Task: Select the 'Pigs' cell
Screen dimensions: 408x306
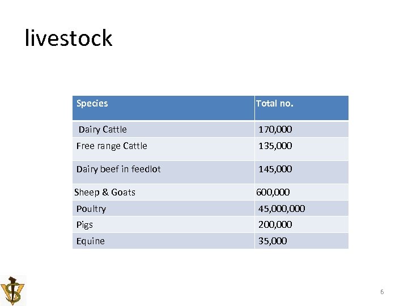Action: coord(84,224)
